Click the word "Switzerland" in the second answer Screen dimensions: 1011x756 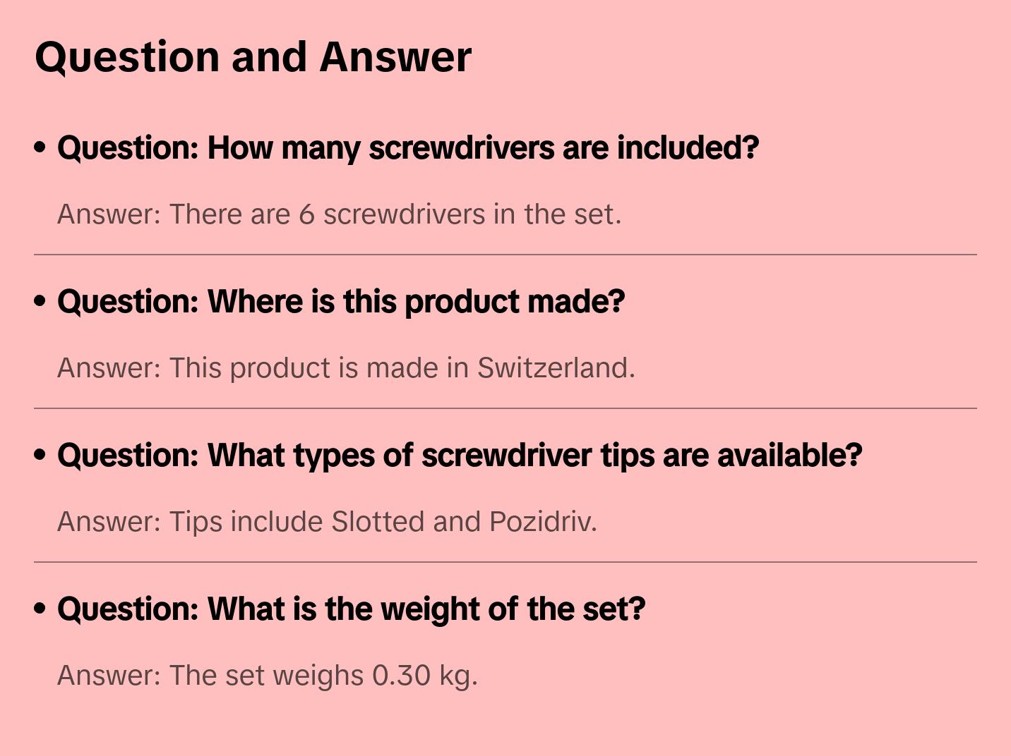pyautogui.click(x=556, y=368)
